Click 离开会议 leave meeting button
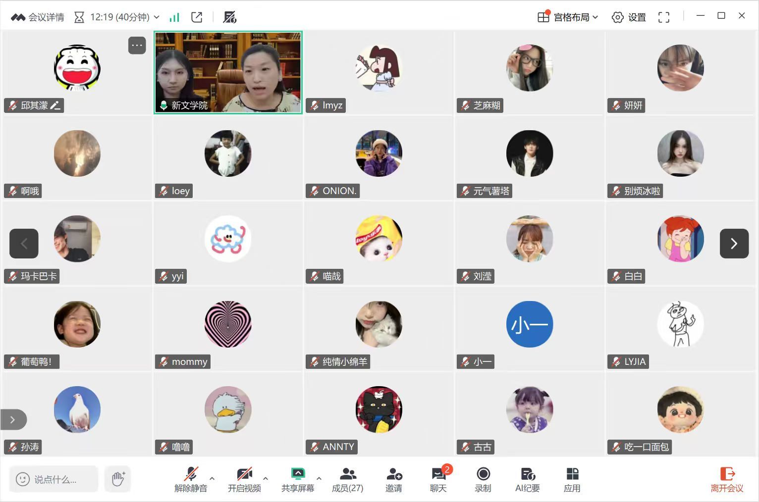Screen dimensions: 759x502 [727, 479]
